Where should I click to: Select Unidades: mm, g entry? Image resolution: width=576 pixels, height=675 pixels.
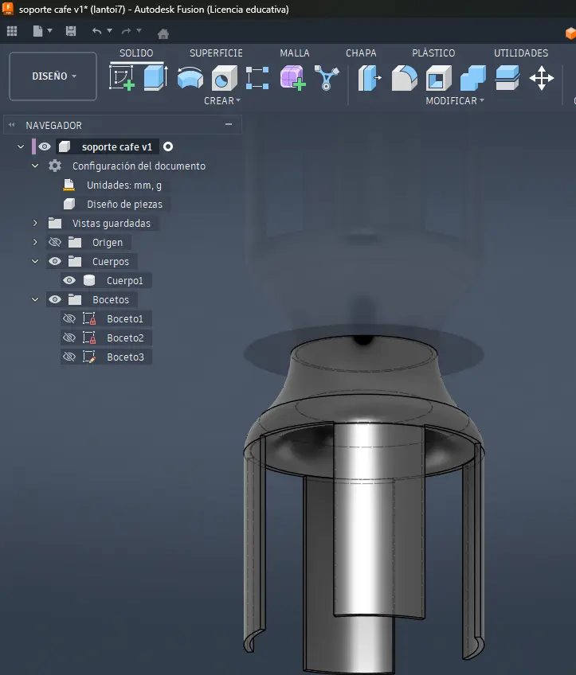124,185
